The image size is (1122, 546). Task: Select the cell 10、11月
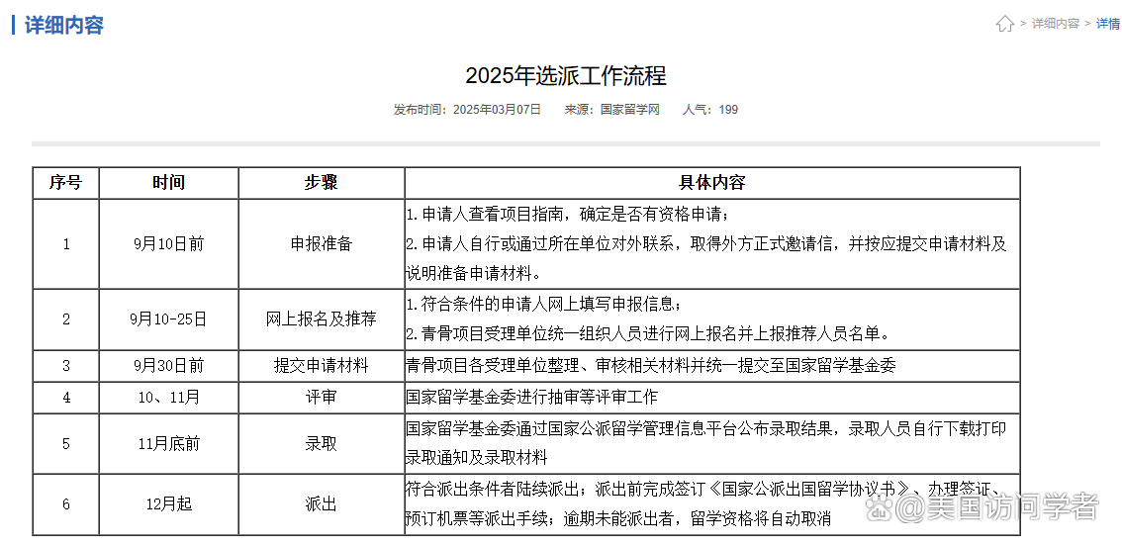pos(169,398)
